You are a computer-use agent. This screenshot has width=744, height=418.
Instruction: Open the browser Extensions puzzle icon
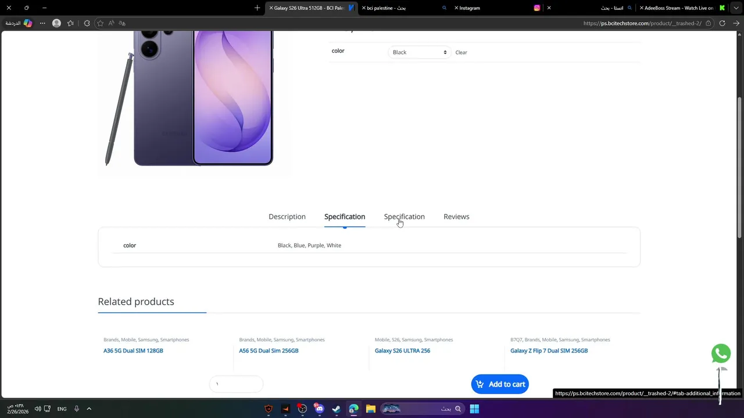coord(87,23)
